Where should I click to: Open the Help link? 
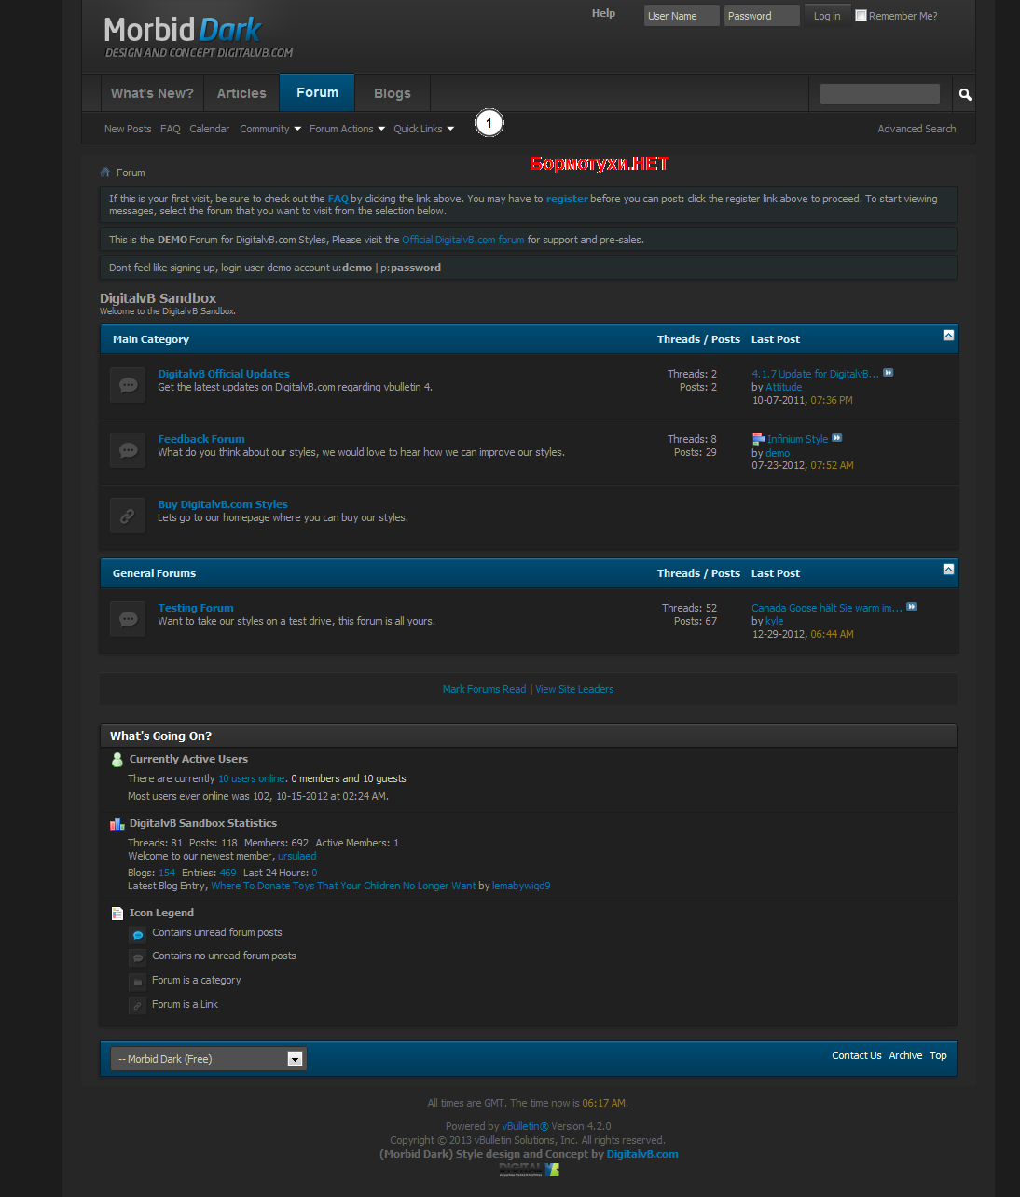point(603,13)
